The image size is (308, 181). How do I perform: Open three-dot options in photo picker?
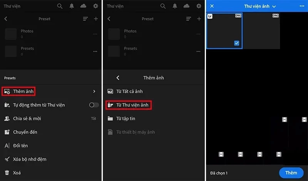point(301,6)
